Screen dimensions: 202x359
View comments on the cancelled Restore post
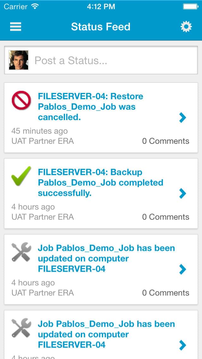tap(165, 141)
